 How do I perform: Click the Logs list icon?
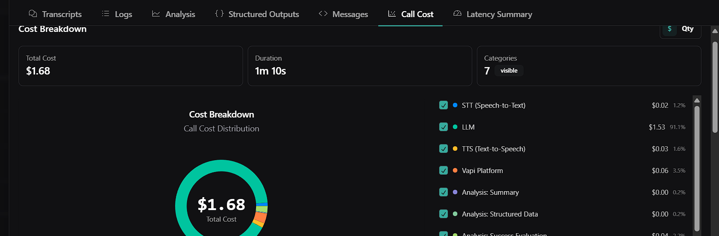click(106, 13)
